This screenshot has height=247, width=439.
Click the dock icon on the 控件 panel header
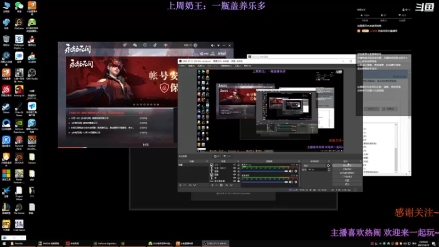click(361, 161)
